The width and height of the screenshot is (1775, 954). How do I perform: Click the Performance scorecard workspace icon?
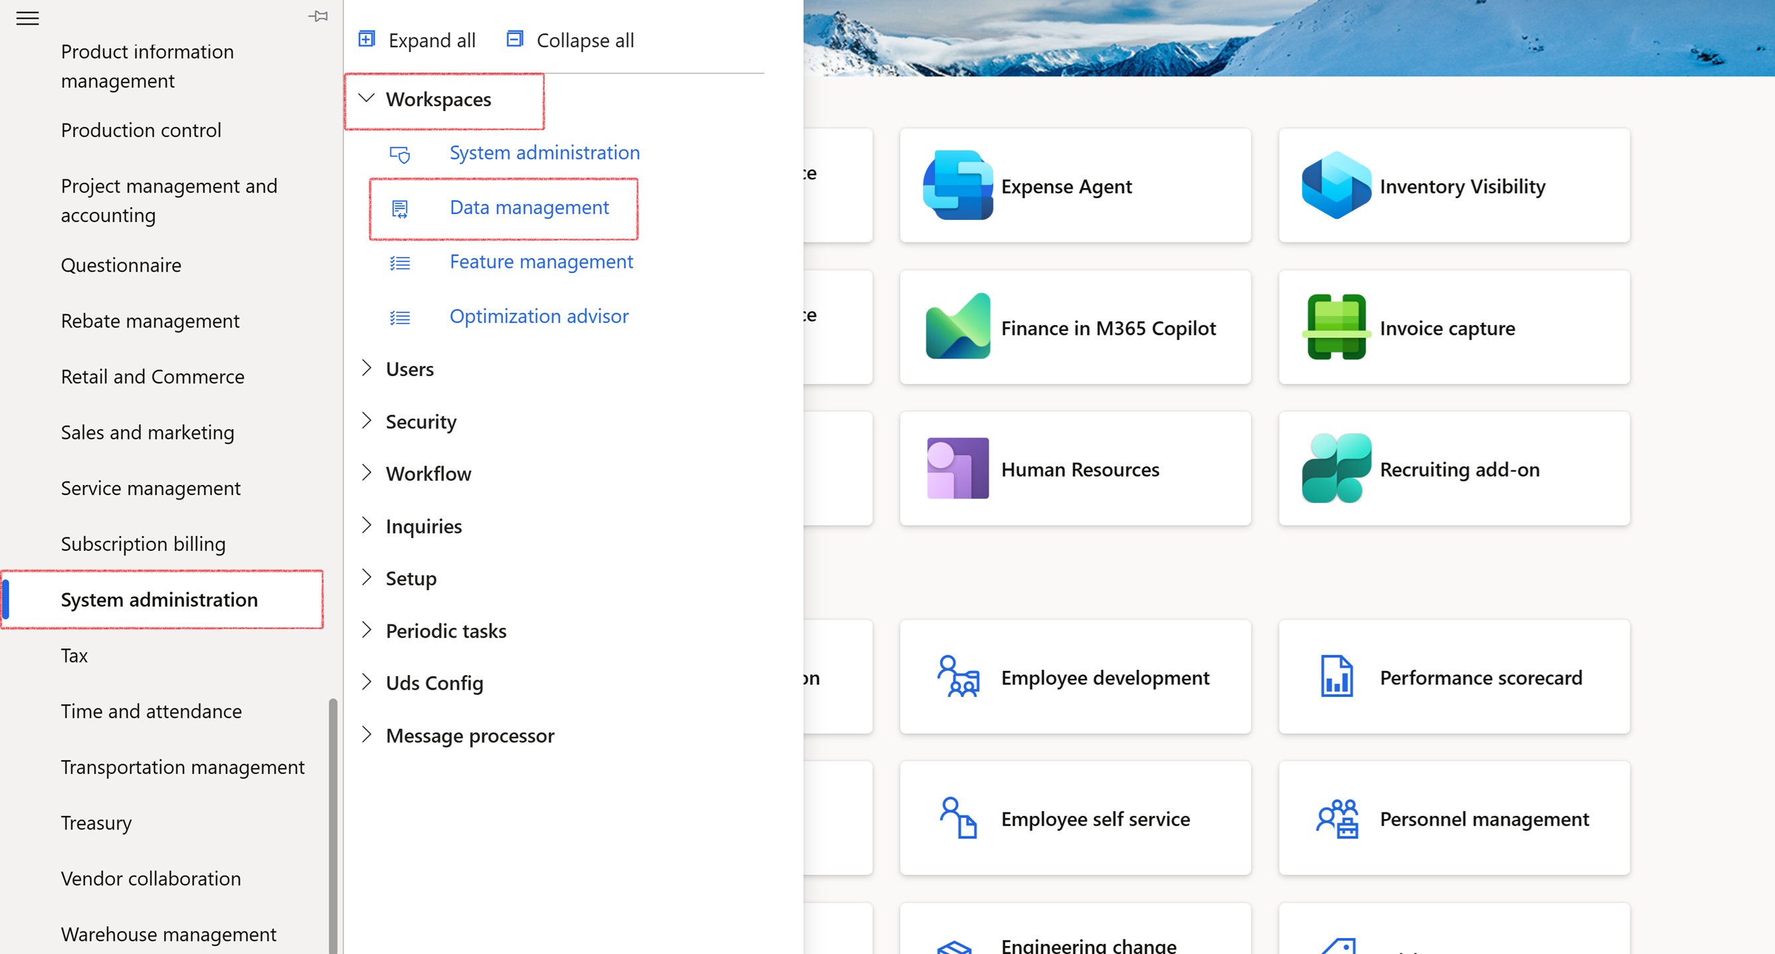1336,677
